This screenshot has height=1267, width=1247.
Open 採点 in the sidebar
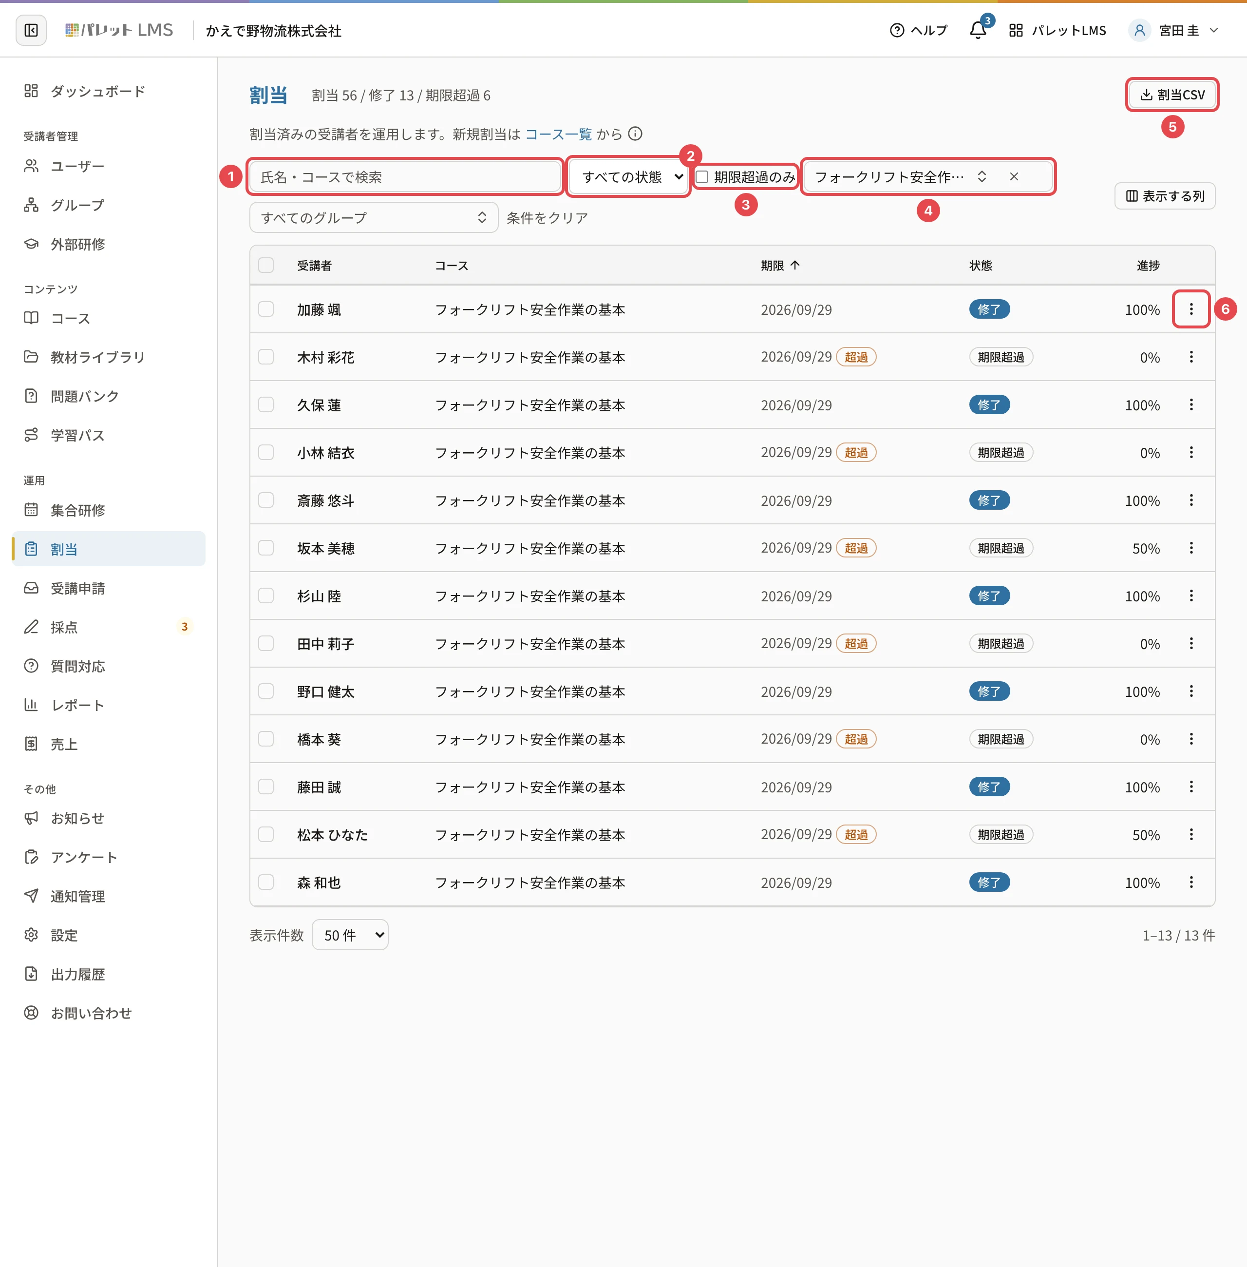pyautogui.click(x=109, y=628)
